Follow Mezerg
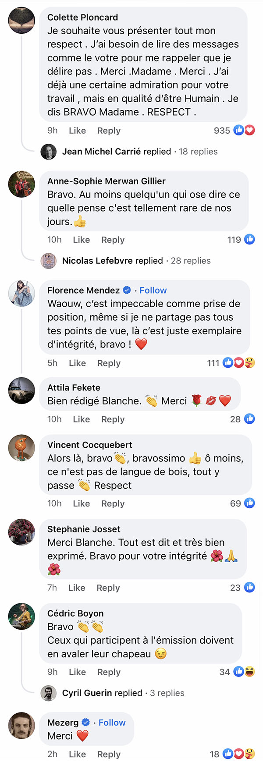Screen dimensions: 263x769 112,723
